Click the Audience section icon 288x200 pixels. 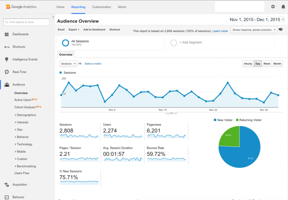[7, 85]
